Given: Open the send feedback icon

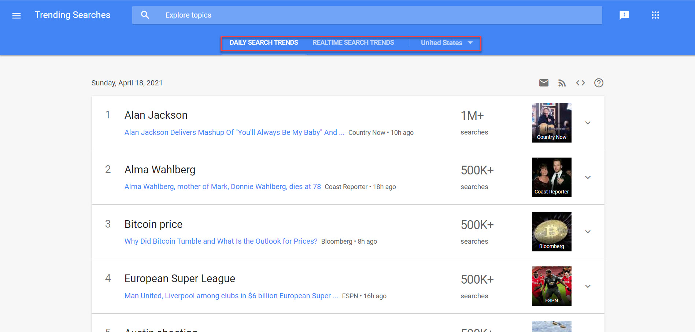Looking at the screenshot, I should 624,15.
